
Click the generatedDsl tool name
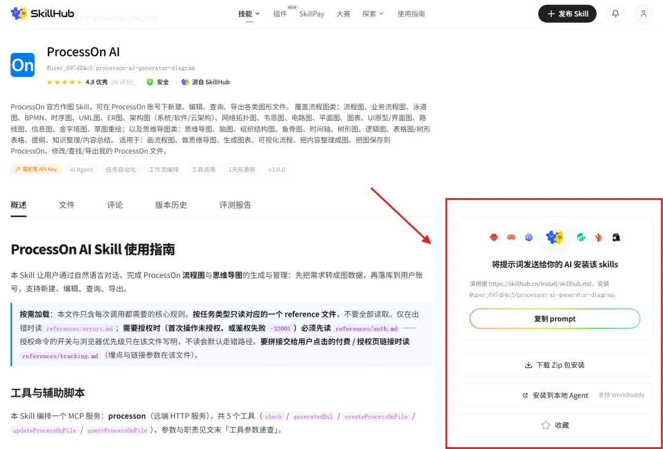313,416
